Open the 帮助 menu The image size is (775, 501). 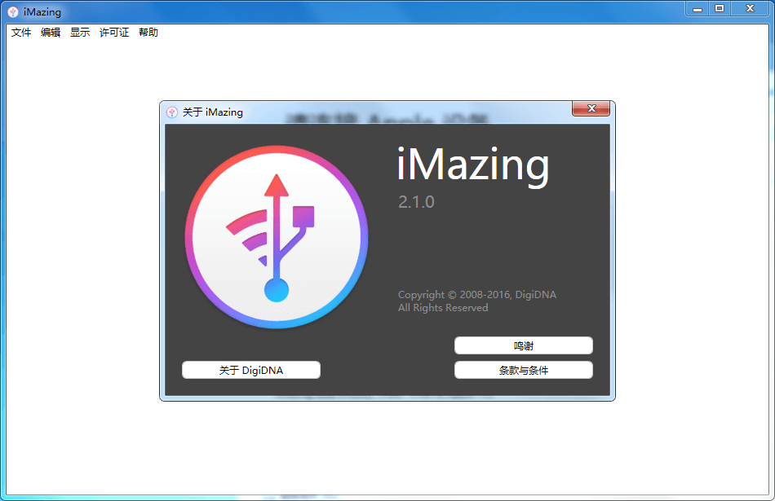148,33
